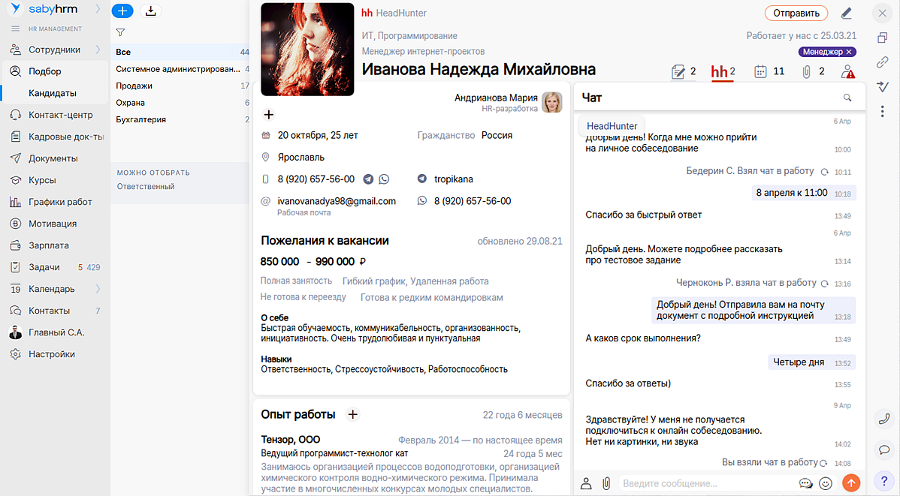Attach a file with the chat paperclip icon
This screenshot has width=900, height=496.
(x=606, y=483)
